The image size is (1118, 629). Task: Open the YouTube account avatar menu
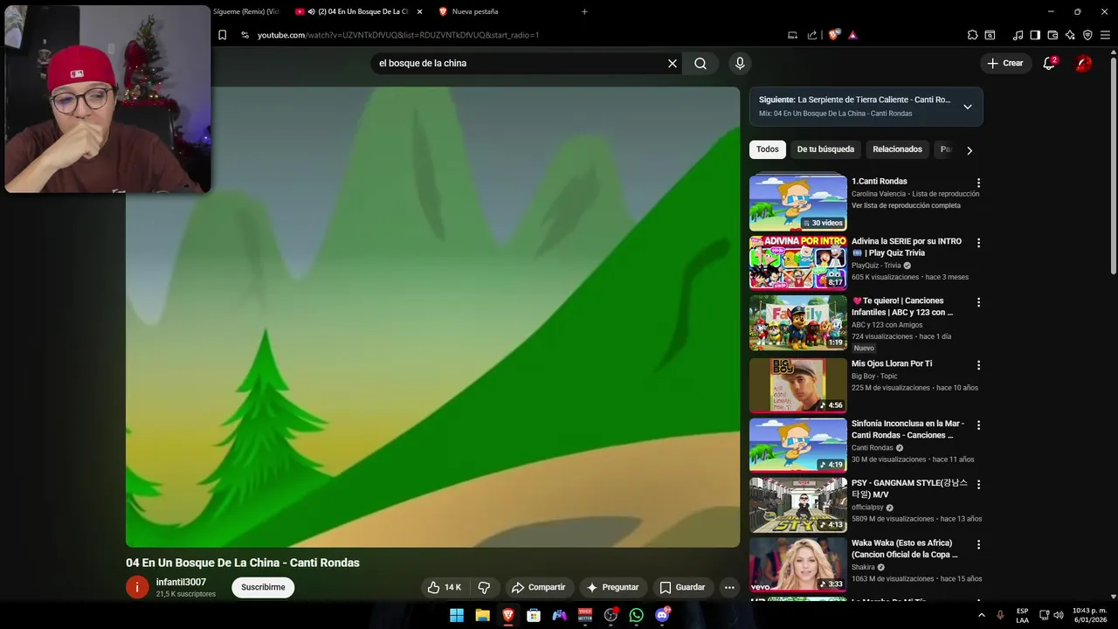[x=1083, y=63]
